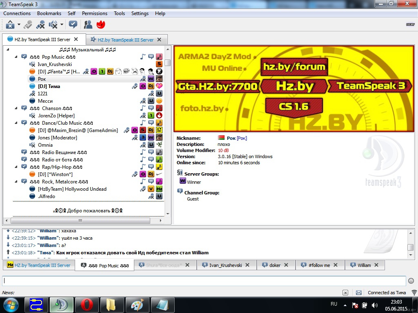Open the Connections menu
This screenshot has width=418, height=313.
[17, 13]
